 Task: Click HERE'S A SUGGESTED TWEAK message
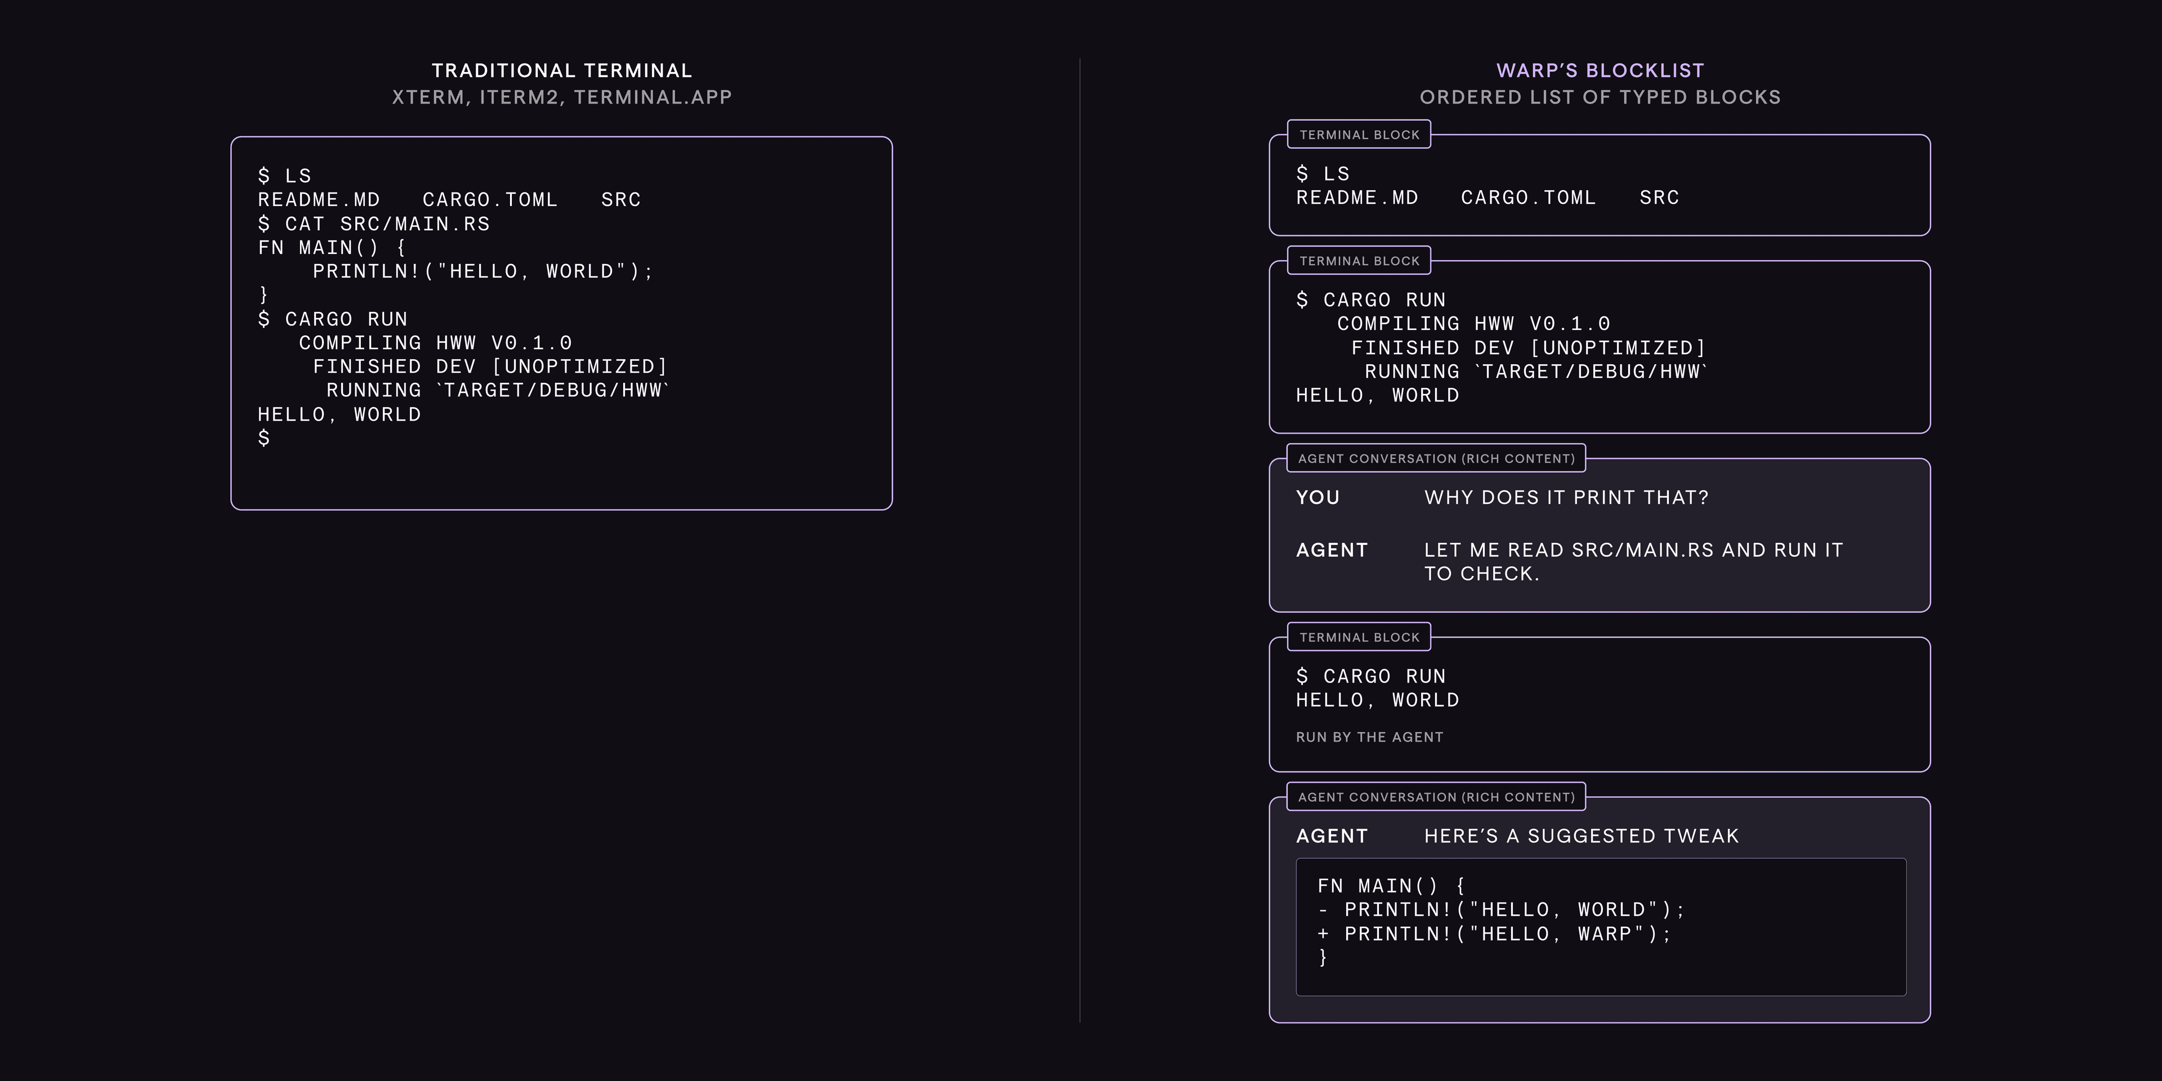coord(1580,835)
